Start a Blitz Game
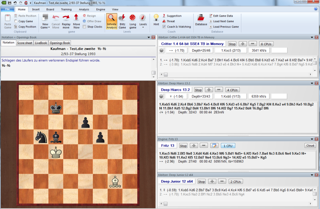 pos(122,21)
